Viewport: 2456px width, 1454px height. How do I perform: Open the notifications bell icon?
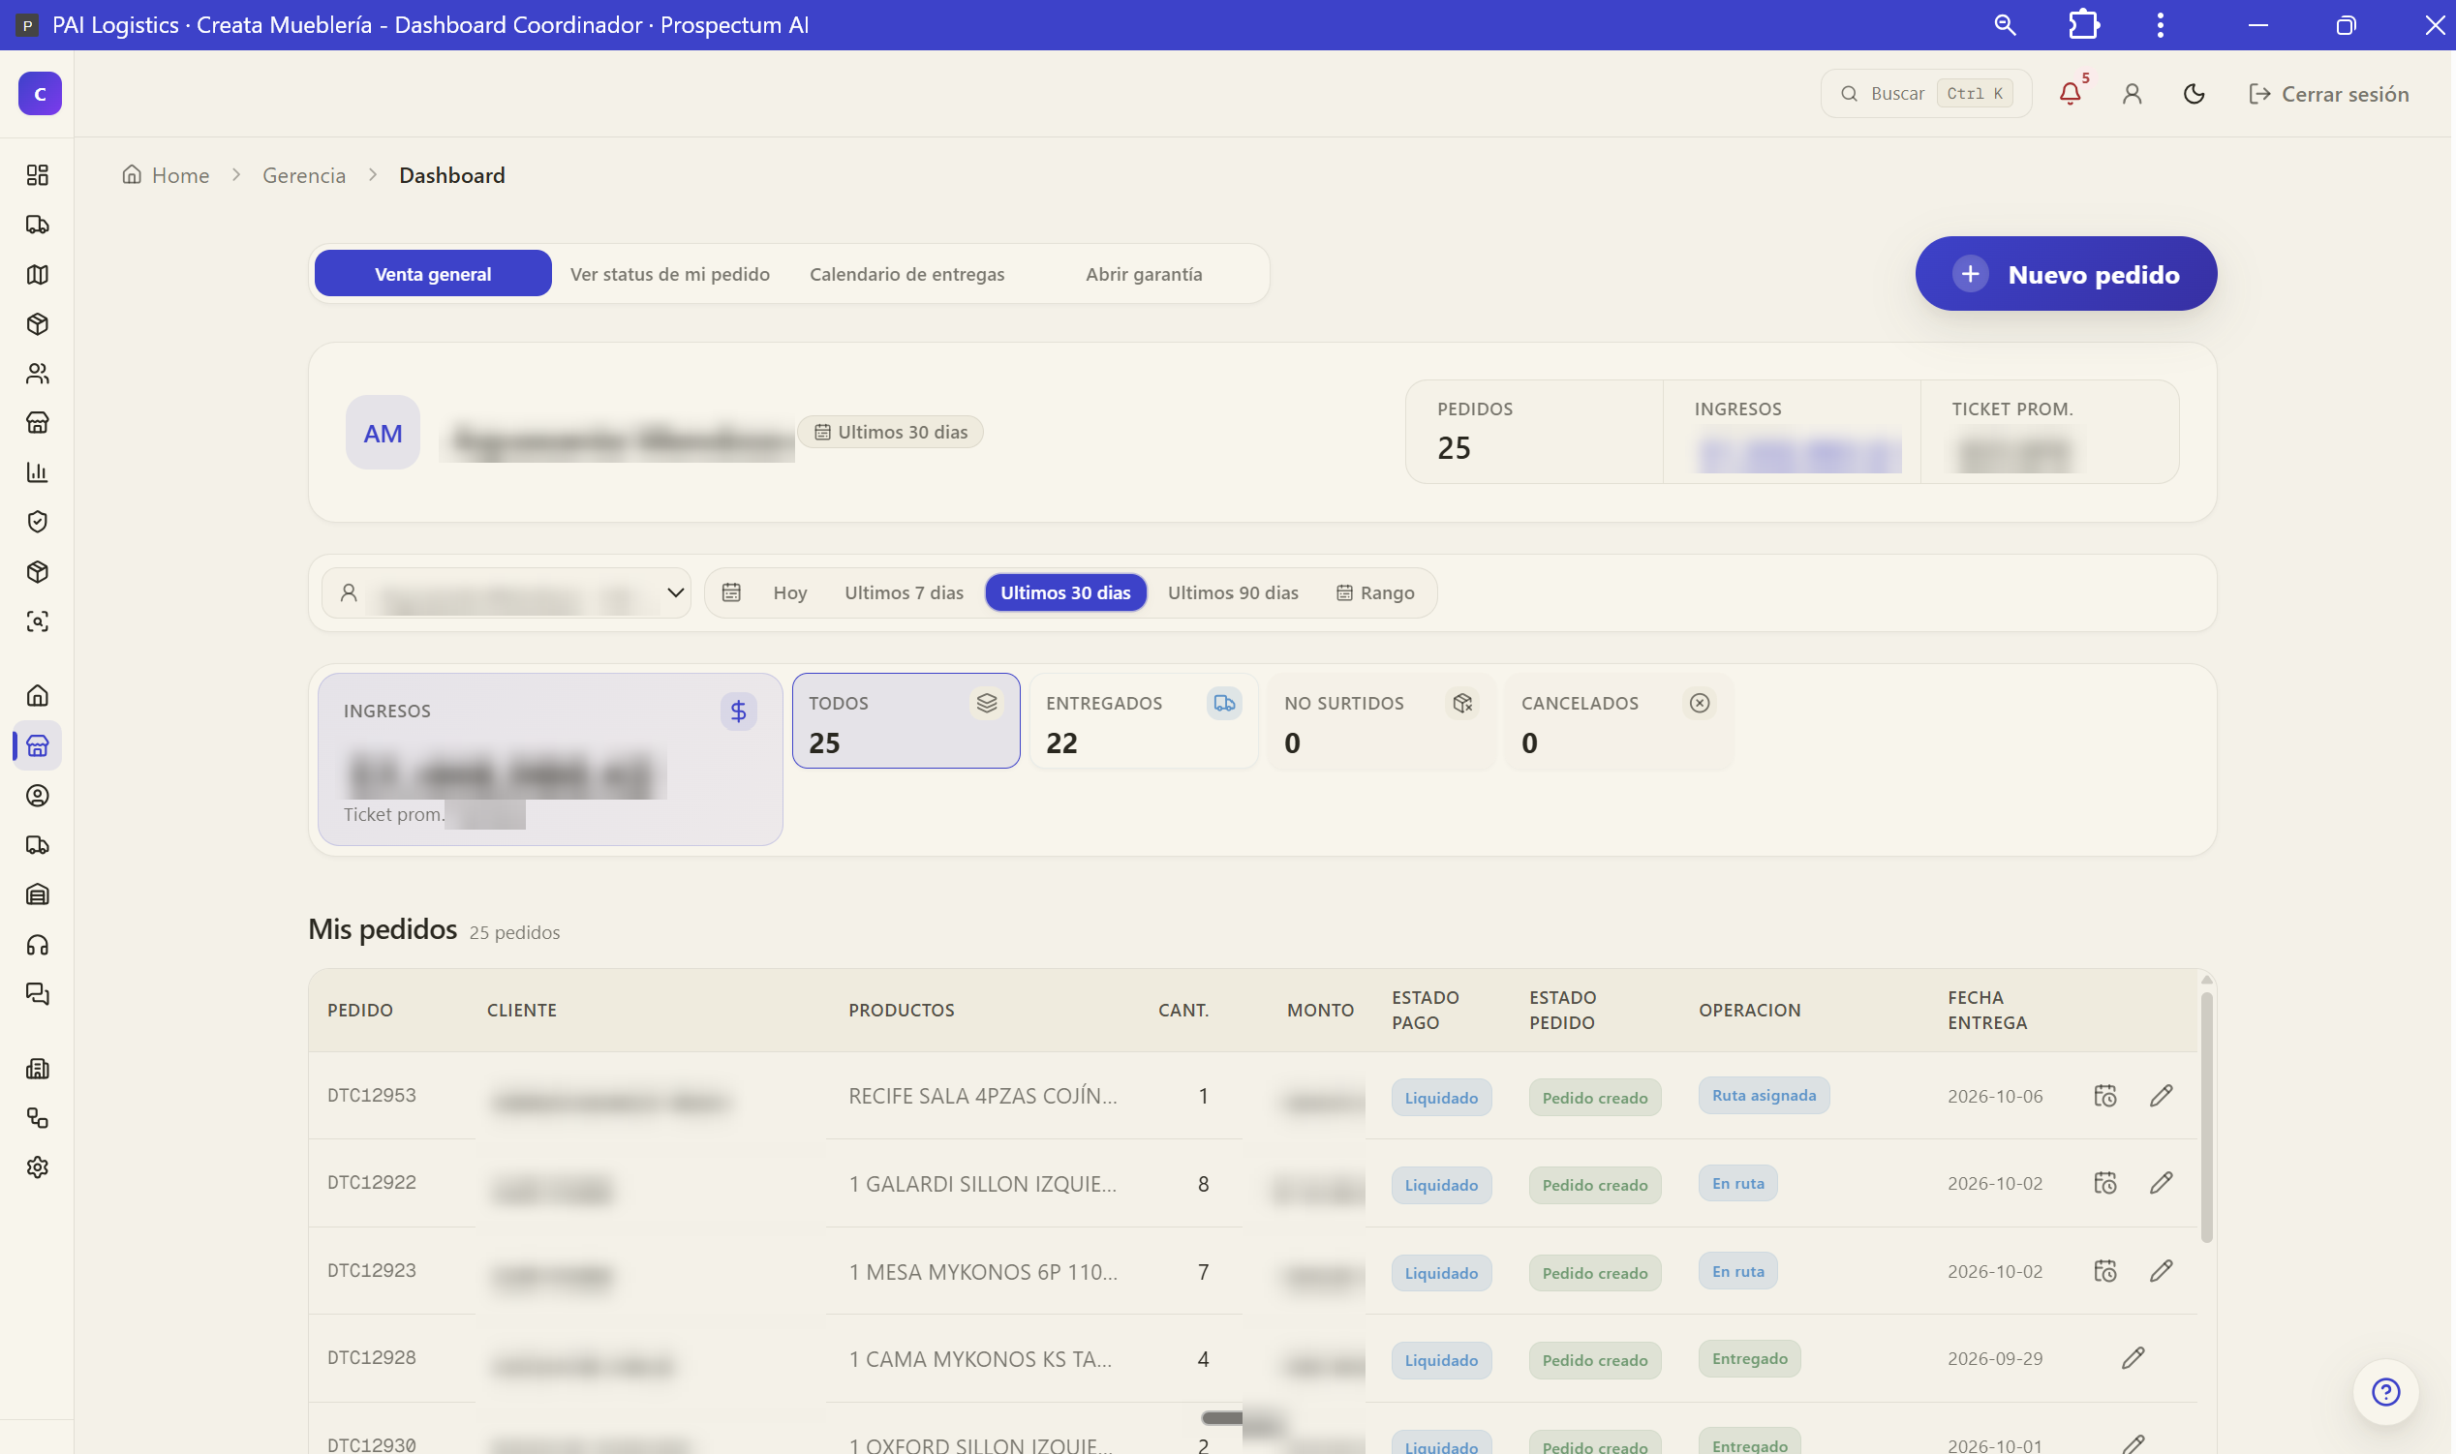pos(2070,94)
